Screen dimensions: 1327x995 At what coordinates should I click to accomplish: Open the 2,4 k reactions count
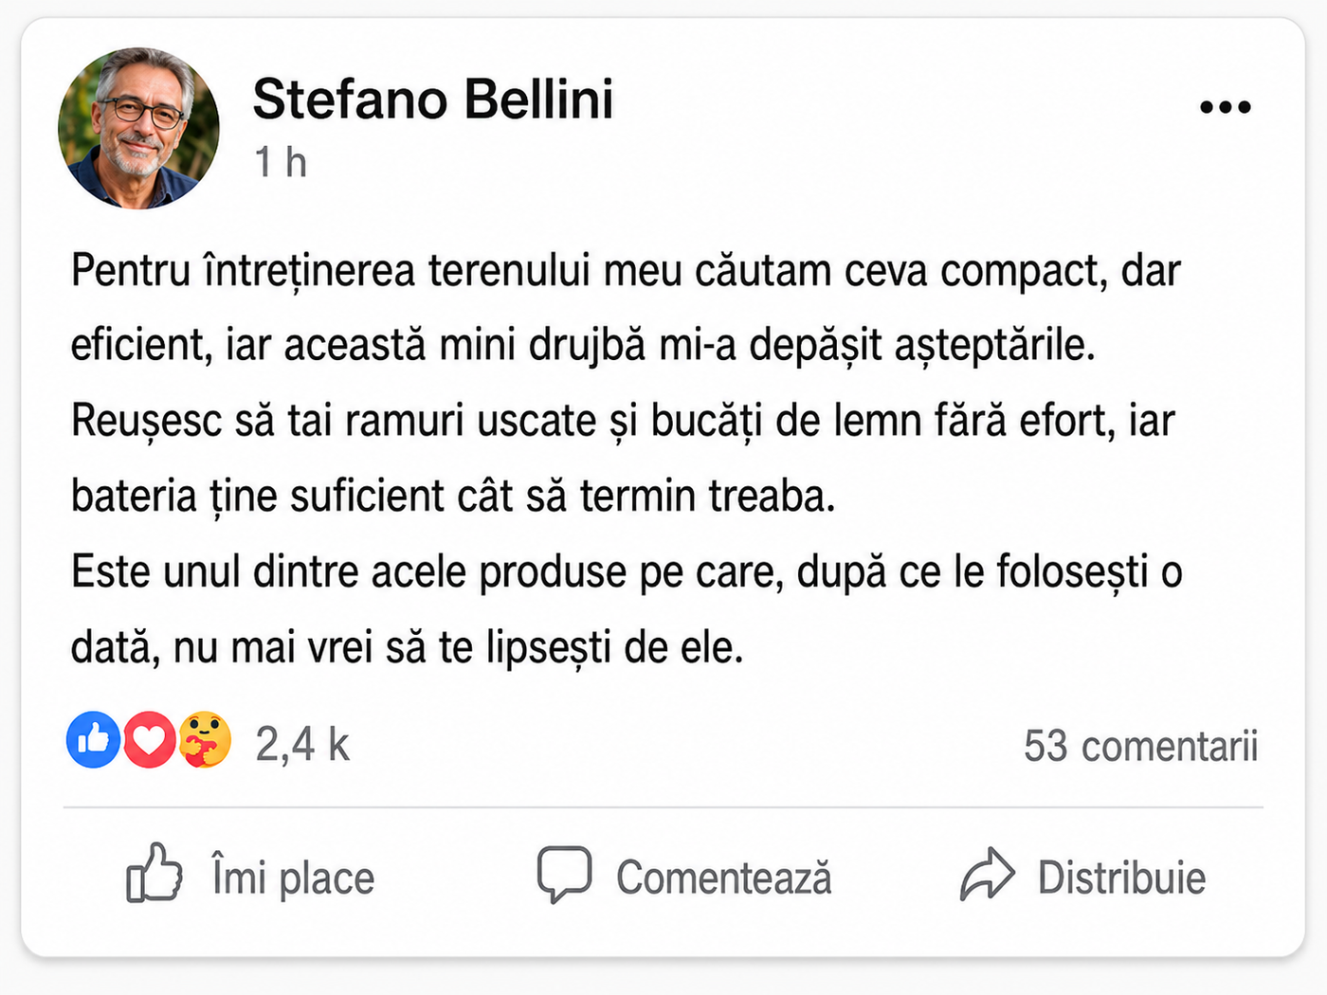(x=302, y=744)
